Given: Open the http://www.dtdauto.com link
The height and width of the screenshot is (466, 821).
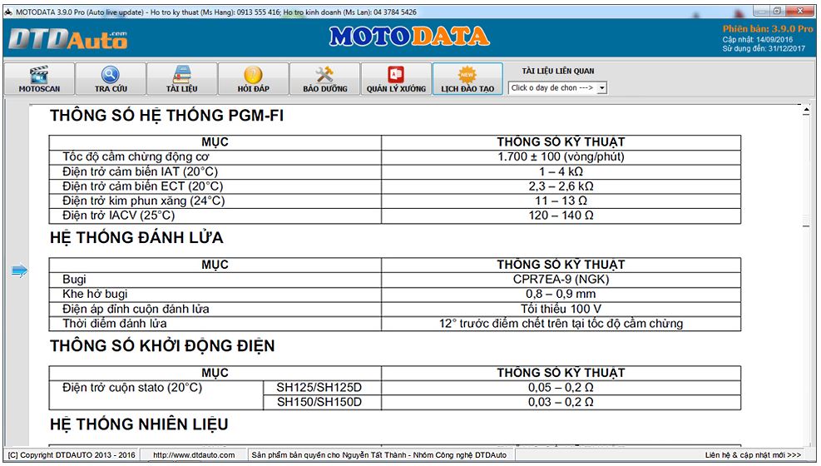Looking at the screenshot, I should 194,455.
